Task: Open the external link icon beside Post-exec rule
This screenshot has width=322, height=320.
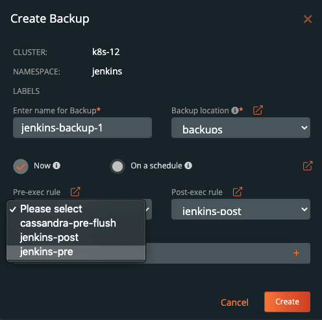Action: (x=238, y=192)
